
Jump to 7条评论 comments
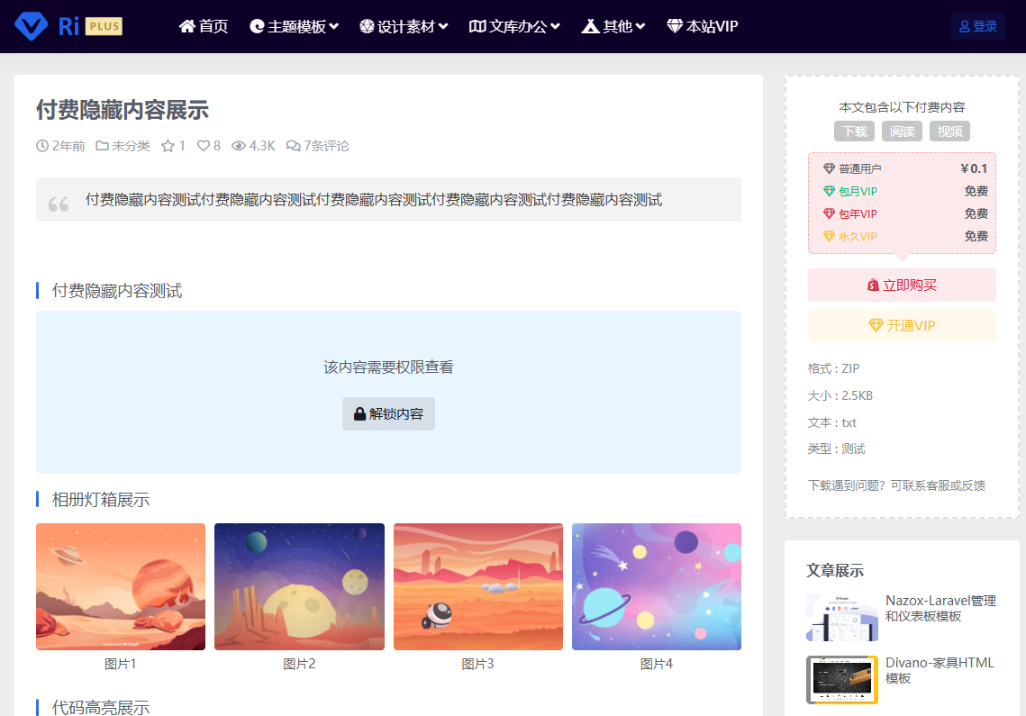click(x=317, y=146)
